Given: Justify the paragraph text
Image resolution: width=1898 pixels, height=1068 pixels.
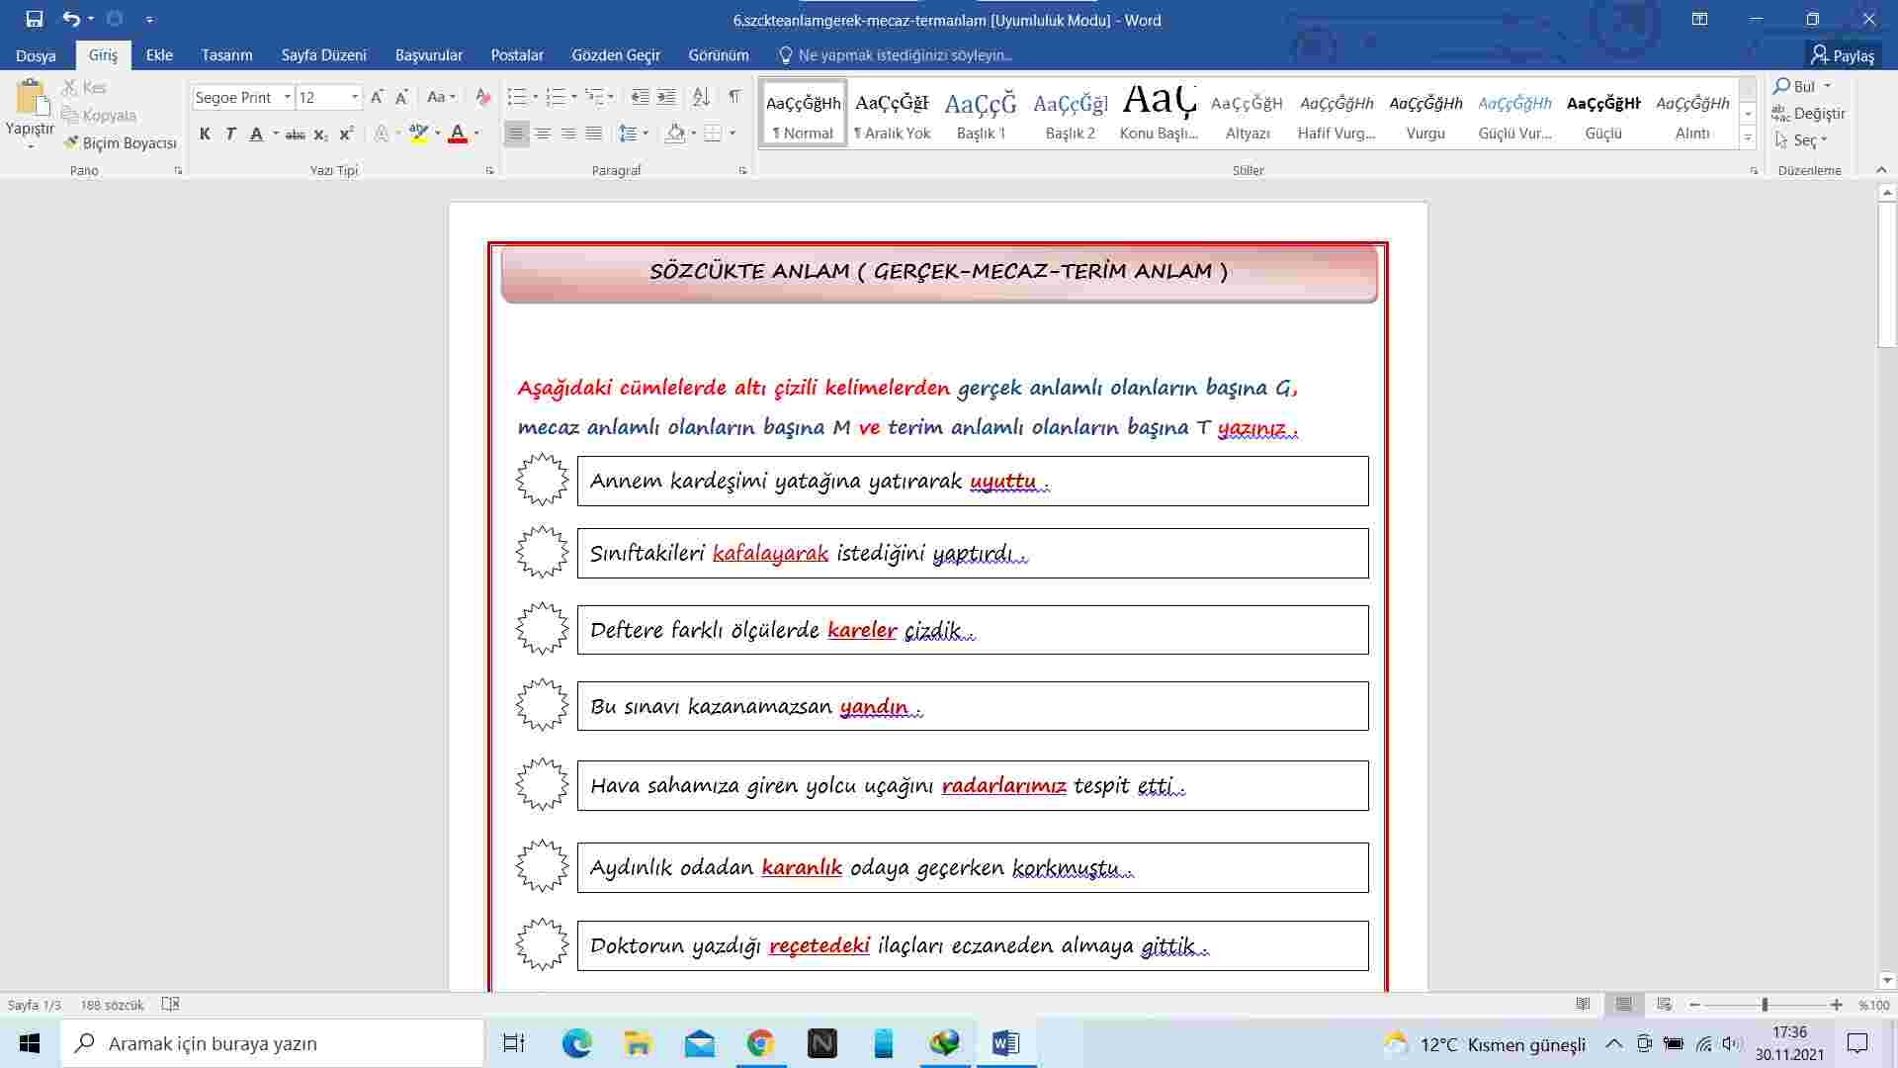Looking at the screenshot, I should 593,133.
